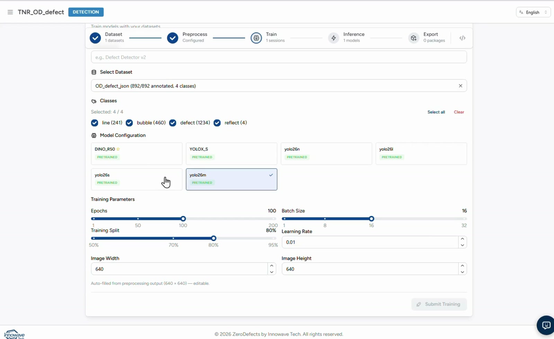This screenshot has height=339, width=554.
Task: Go to the Preprocess step label
Action: (195, 34)
